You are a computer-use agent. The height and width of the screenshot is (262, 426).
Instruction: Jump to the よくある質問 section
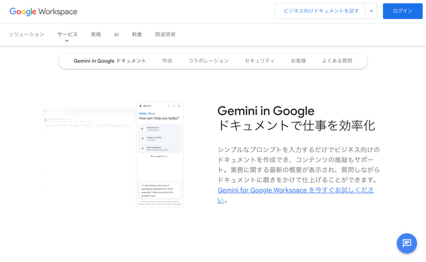click(337, 61)
